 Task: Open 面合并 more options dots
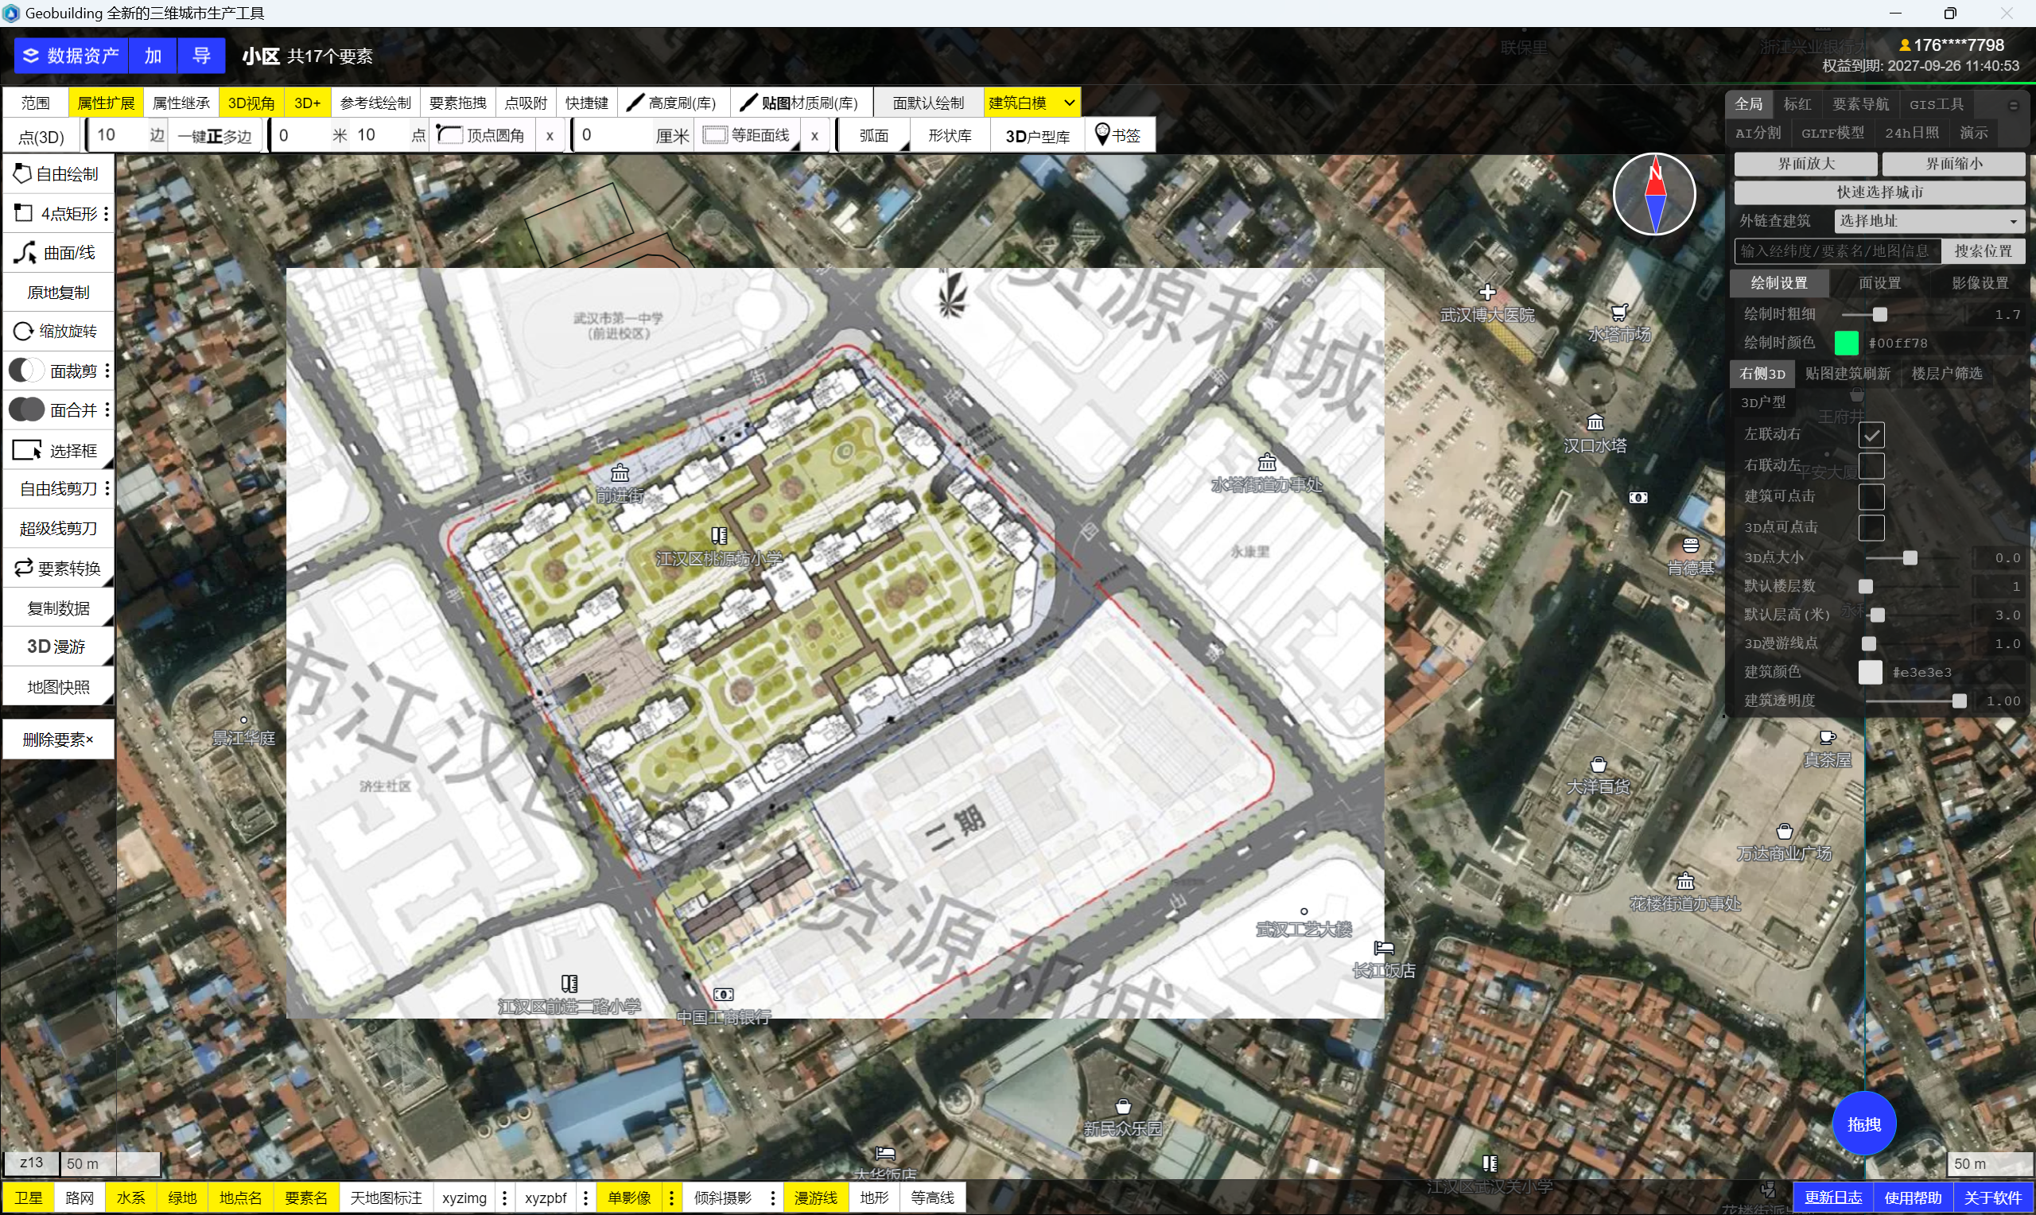(107, 410)
